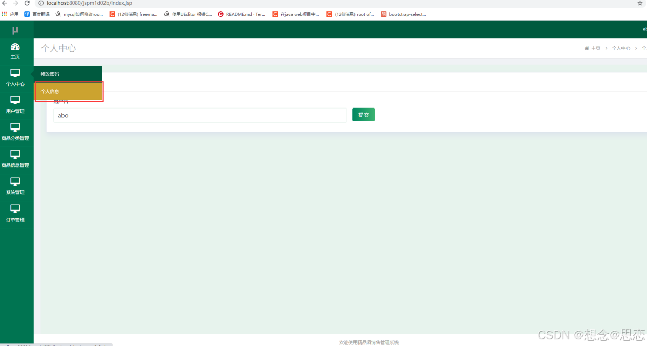
Task: Open 商品信息管理 in the left sidebar
Action: 15,159
